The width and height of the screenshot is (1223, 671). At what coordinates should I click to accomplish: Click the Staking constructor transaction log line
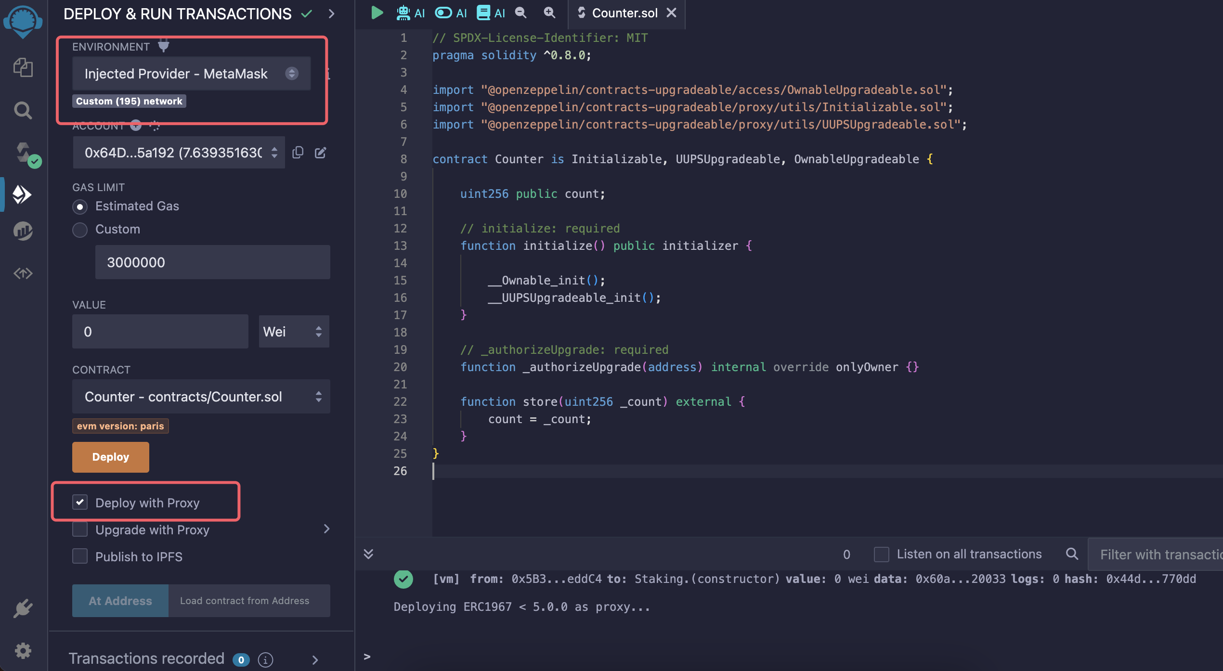click(814, 579)
